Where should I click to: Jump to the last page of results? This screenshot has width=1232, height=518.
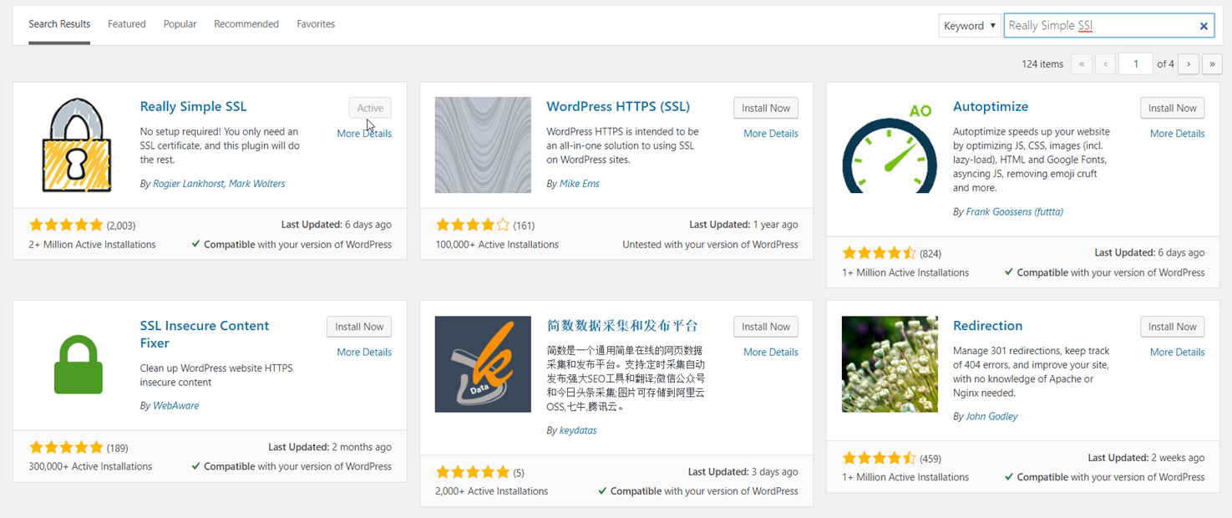1212,63
